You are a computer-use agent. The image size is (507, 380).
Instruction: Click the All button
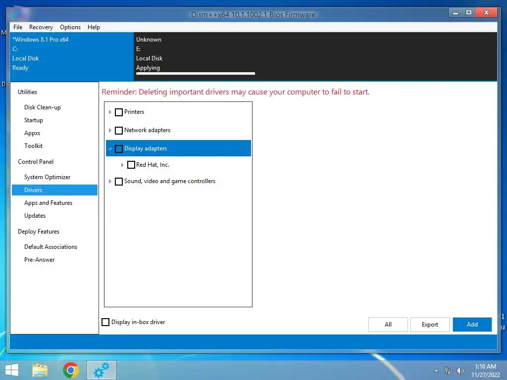(x=388, y=325)
